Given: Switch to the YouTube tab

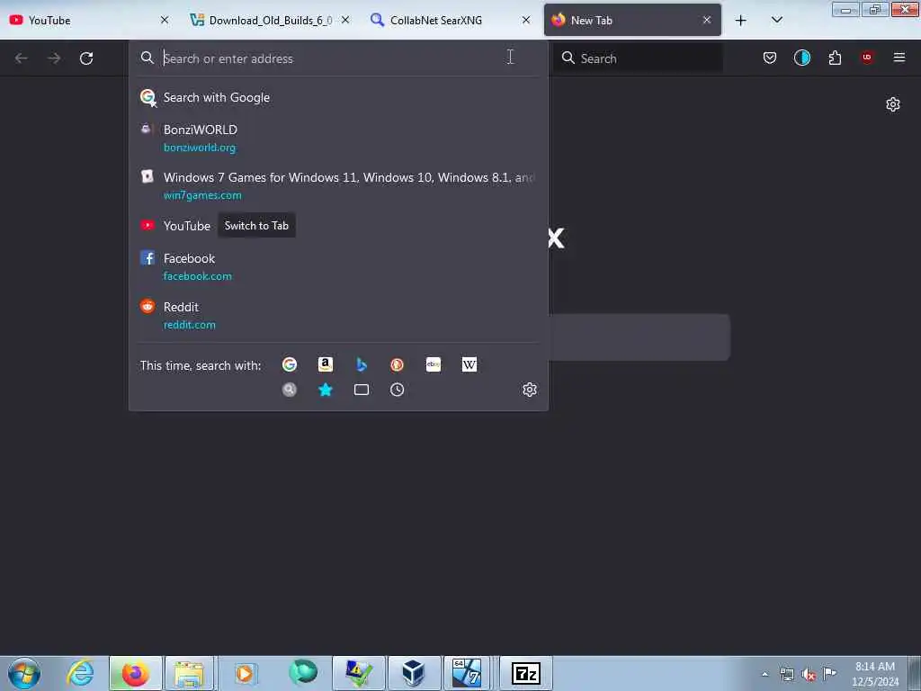Looking at the screenshot, I should [x=88, y=20].
